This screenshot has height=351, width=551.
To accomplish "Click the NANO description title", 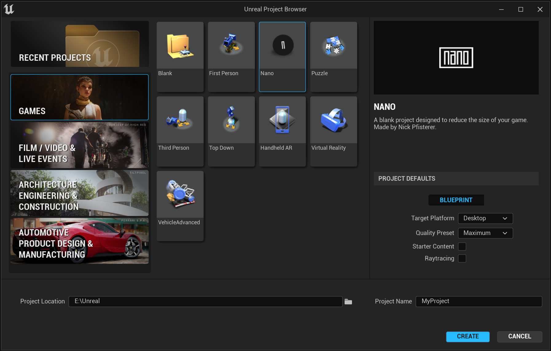I will [385, 107].
